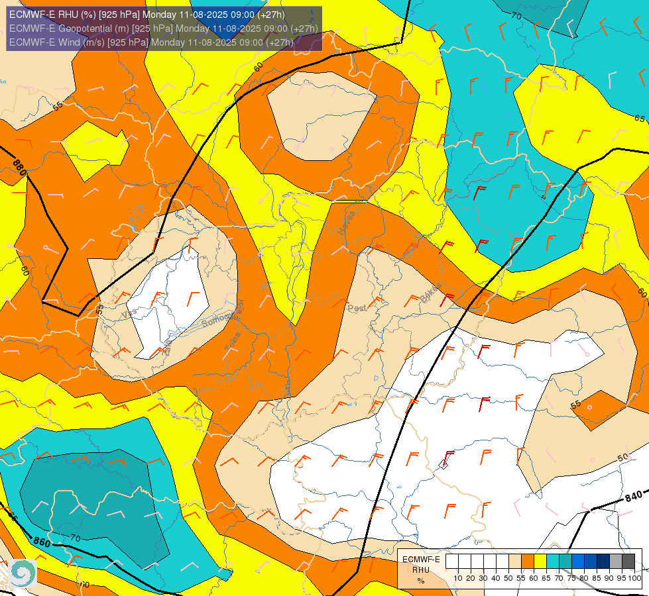The width and height of the screenshot is (649, 596).
Task: Select the ECMWF-E Wind layer title line
Action: [151, 42]
